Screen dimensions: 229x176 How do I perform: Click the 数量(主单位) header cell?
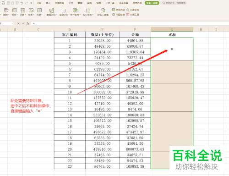[102, 35]
